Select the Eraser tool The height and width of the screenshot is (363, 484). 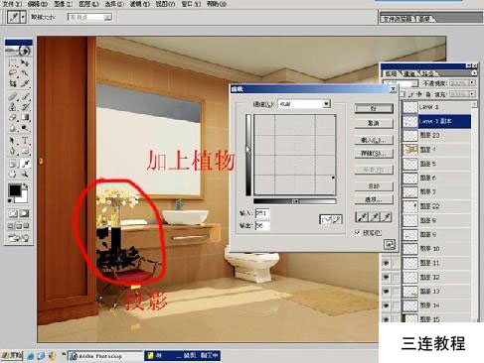(x=13, y=117)
